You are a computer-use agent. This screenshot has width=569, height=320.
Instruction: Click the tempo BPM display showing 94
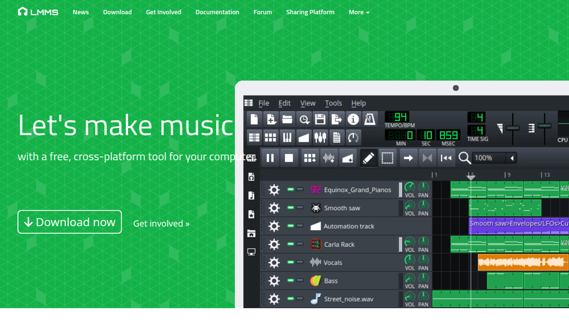coord(397,117)
